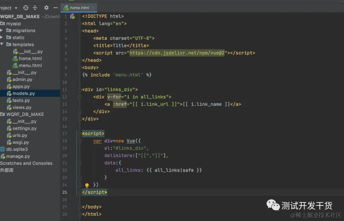Select apps.py in project tree
This screenshot has width=344, height=221.
[x=21, y=86]
